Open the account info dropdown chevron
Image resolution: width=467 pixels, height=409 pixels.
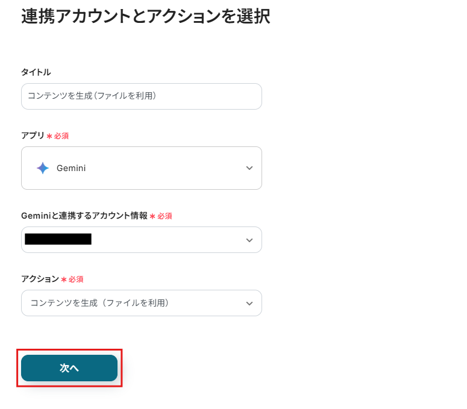point(249,240)
